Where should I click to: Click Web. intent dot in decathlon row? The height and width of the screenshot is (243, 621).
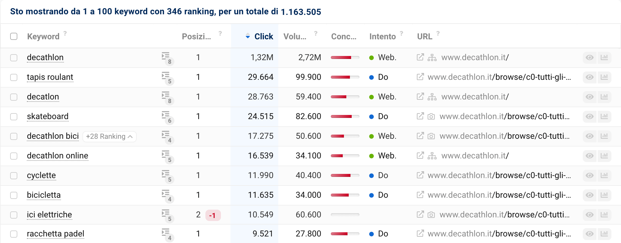pos(371,58)
